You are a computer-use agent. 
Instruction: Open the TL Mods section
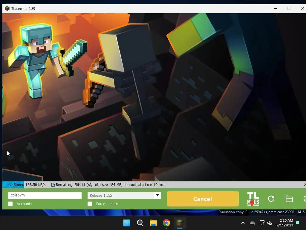pos(253,199)
